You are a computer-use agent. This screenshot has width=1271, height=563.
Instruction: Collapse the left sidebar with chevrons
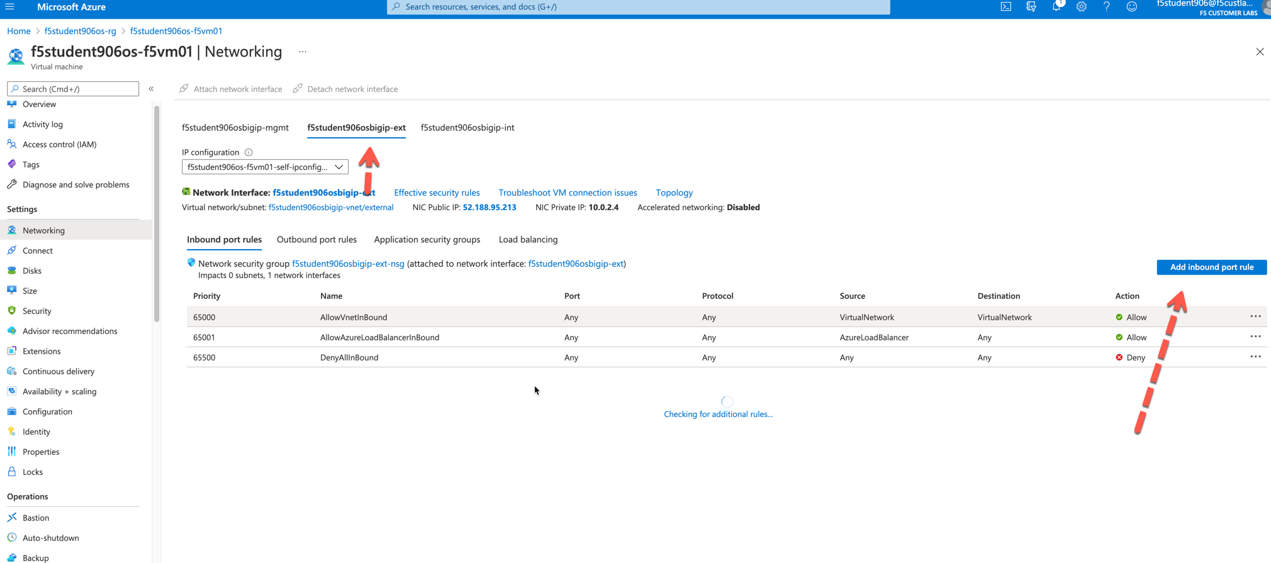coord(151,89)
